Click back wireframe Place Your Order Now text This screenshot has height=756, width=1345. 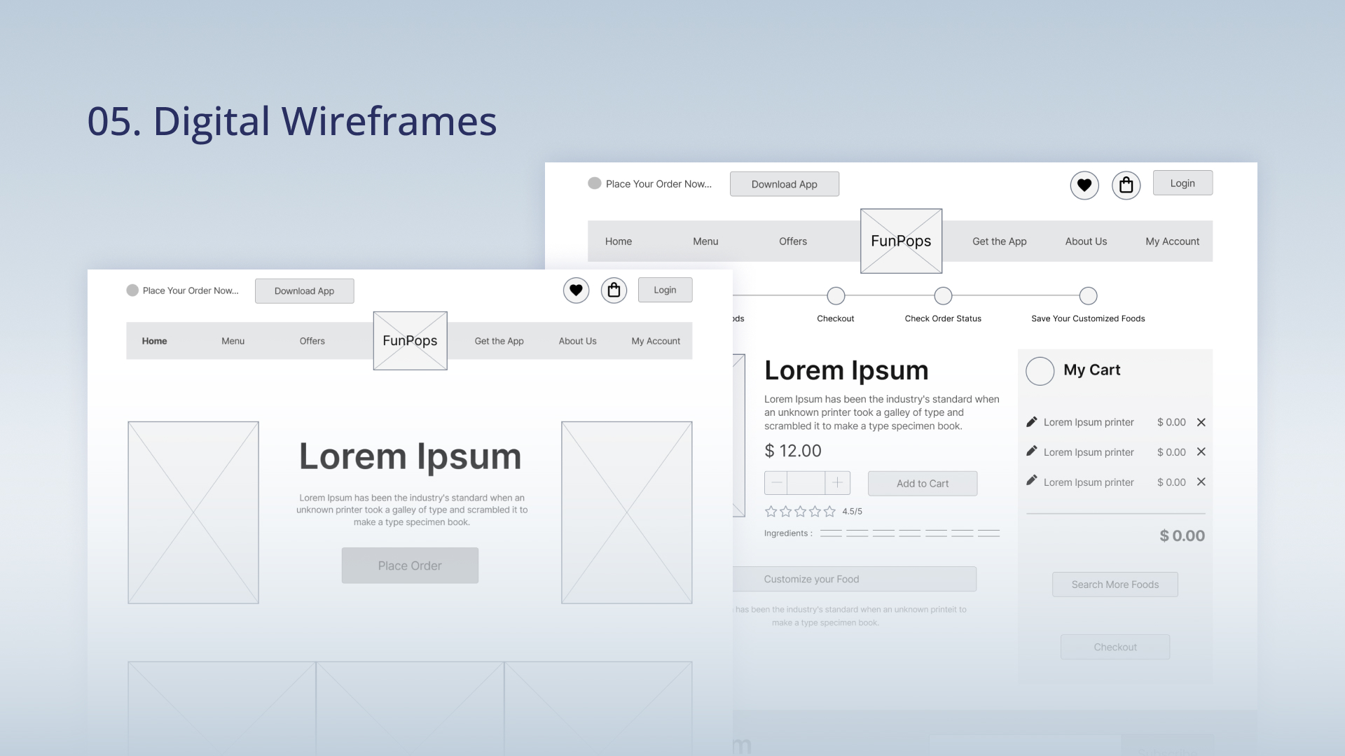(x=658, y=184)
